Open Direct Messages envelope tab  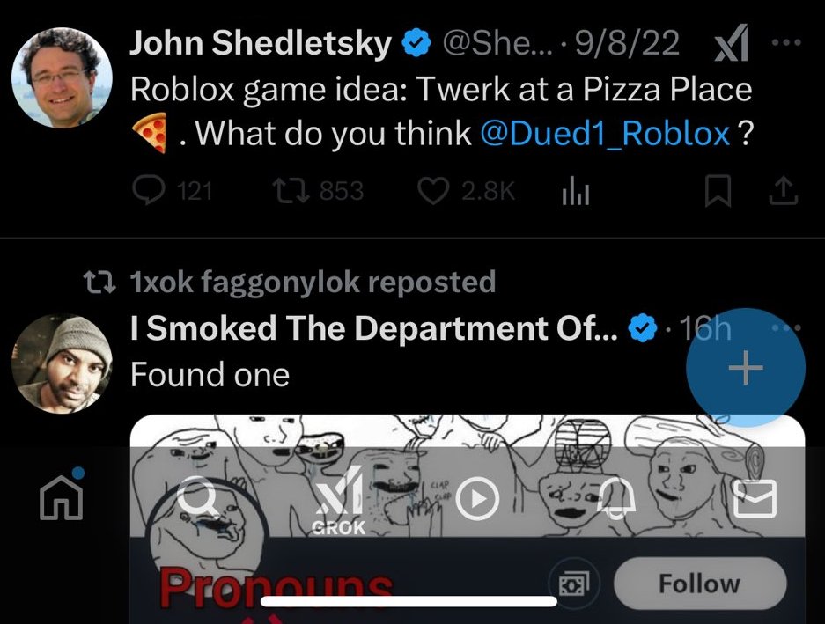(x=755, y=499)
